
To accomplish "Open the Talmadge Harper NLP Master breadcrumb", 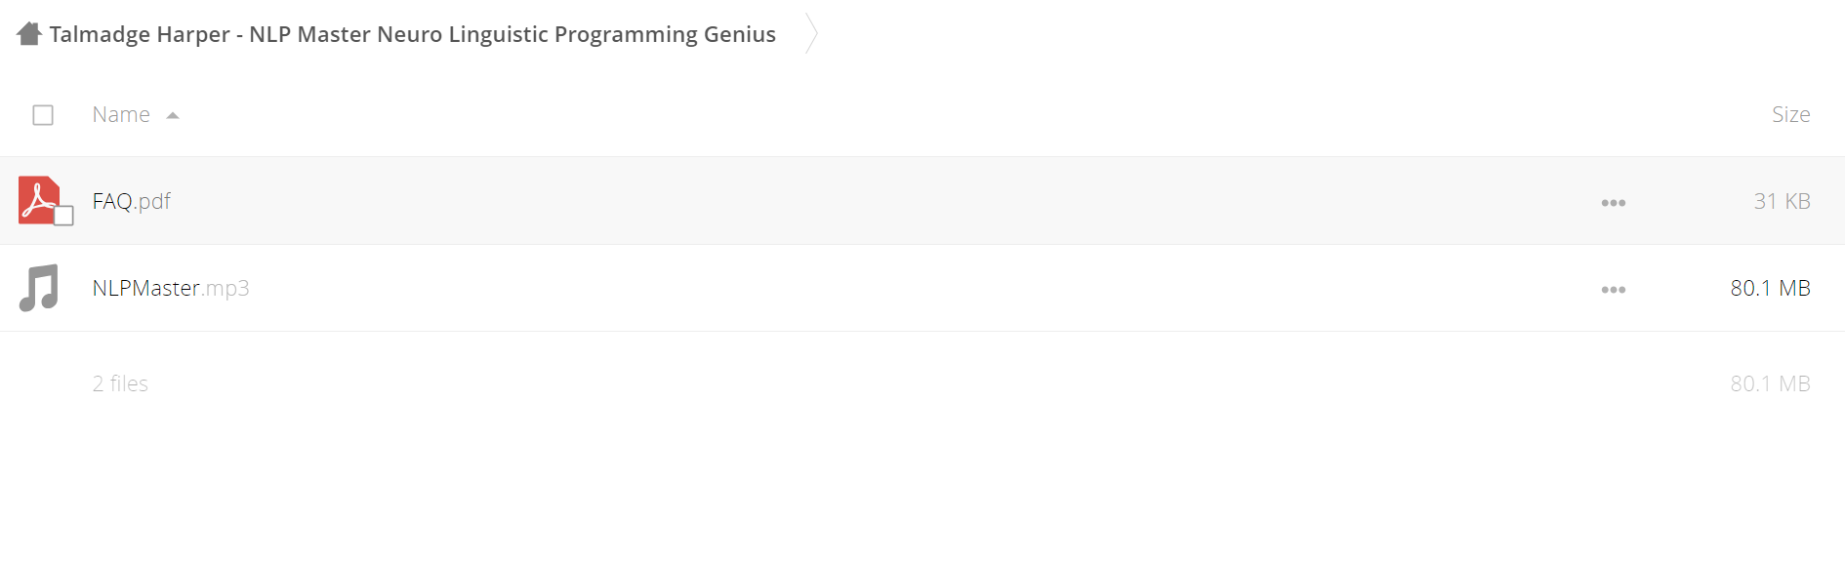I will [x=412, y=34].
